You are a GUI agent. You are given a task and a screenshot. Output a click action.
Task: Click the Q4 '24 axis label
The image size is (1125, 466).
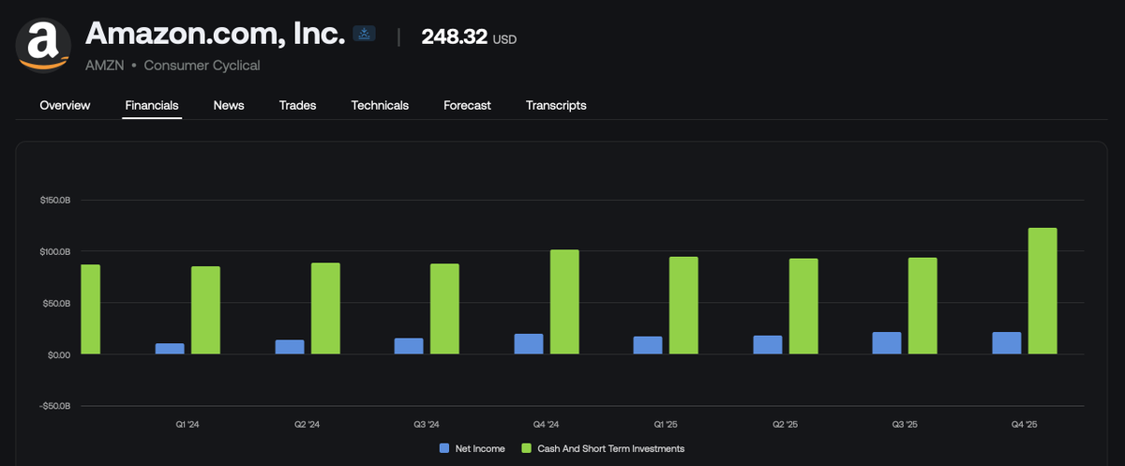(x=547, y=425)
